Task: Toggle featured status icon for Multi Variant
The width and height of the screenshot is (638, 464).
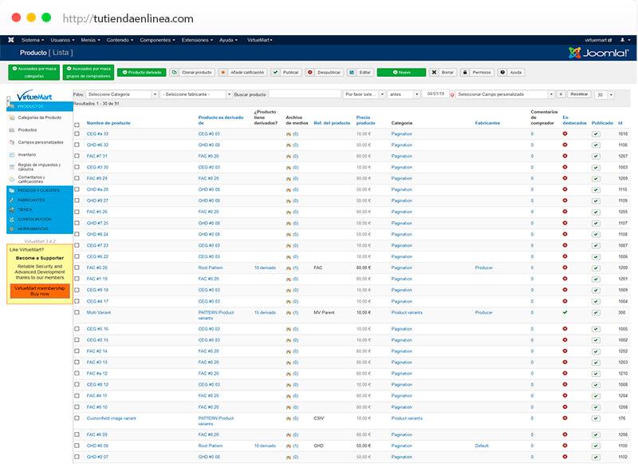Action: point(565,312)
